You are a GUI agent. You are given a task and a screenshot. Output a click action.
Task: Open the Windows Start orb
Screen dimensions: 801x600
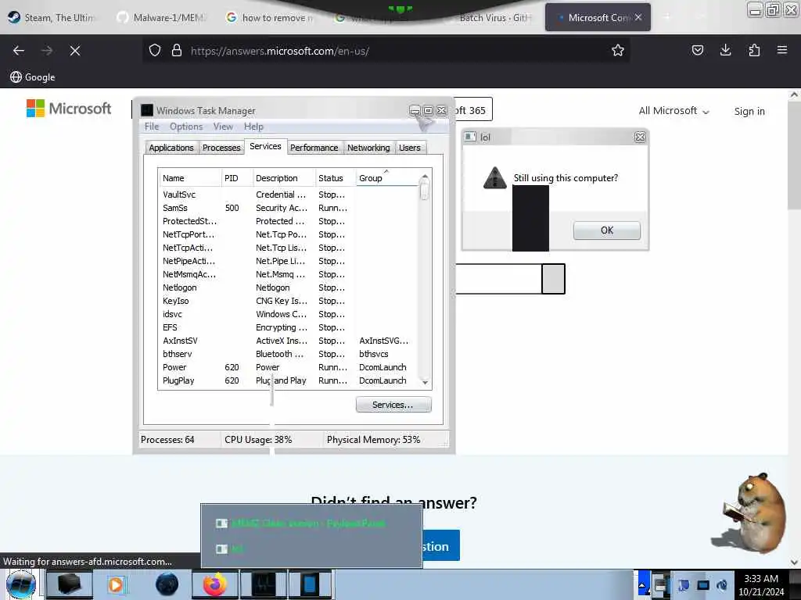21,584
